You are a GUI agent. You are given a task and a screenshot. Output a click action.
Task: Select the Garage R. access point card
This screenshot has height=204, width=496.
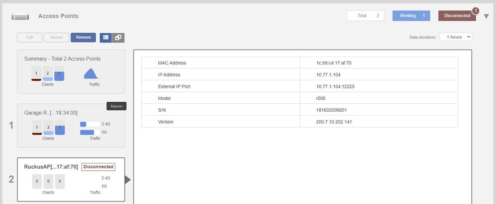coord(71,126)
